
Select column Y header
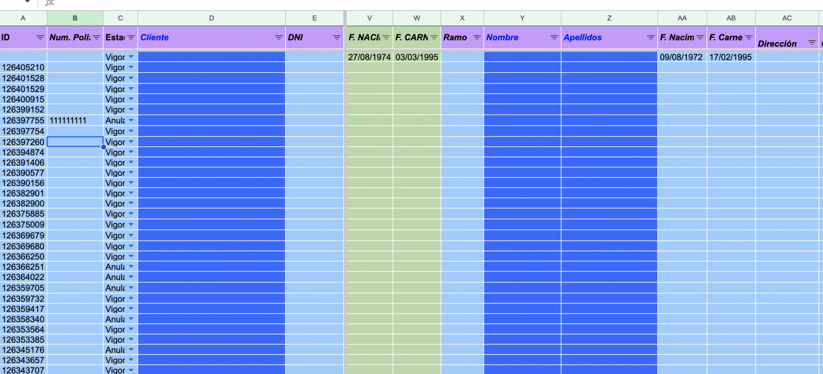pyautogui.click(x=522, y=18)
